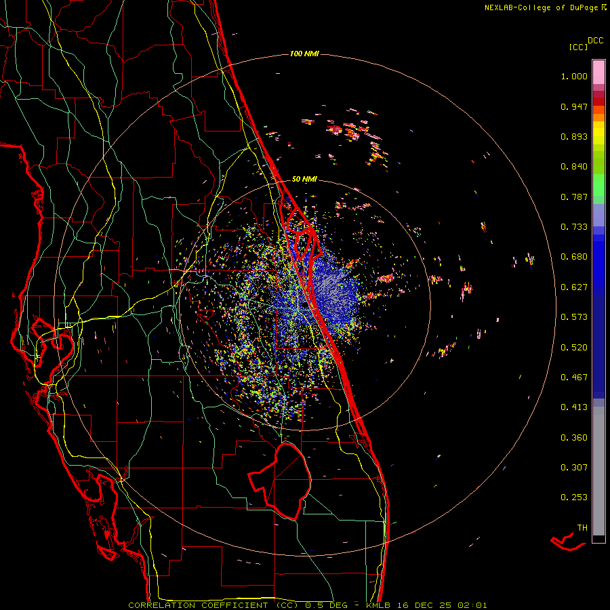Click the 0.467 scale value

coord(574,378)
